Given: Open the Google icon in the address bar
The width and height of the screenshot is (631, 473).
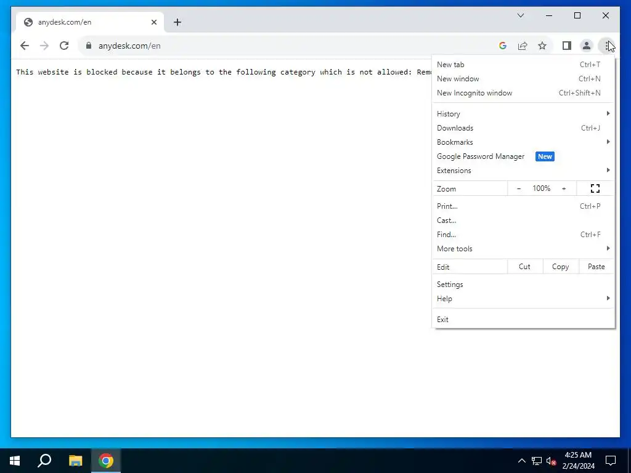Looking at the screenshot, I should point(503,46).
